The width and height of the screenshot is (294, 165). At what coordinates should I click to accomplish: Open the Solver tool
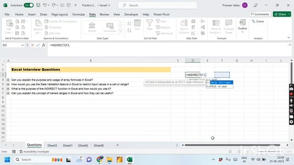coord(258,22)
